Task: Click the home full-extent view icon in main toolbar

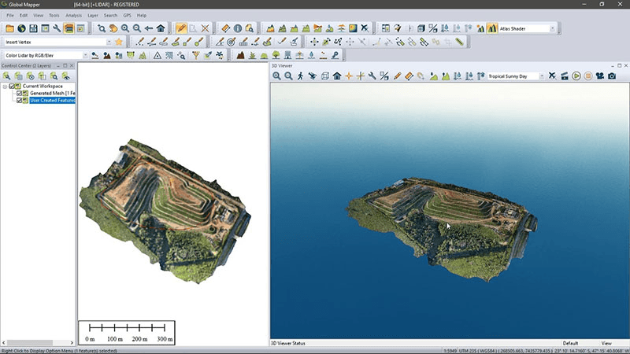Action: (160, 28)
